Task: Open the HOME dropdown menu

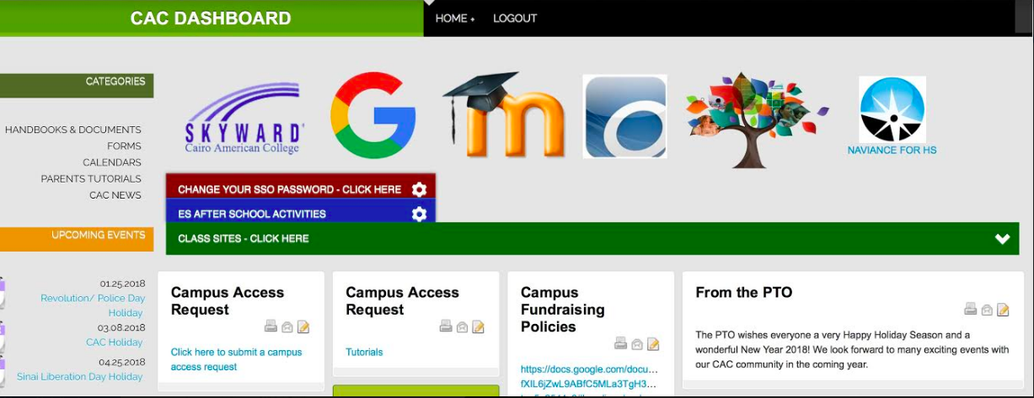Action: [455, 18]
